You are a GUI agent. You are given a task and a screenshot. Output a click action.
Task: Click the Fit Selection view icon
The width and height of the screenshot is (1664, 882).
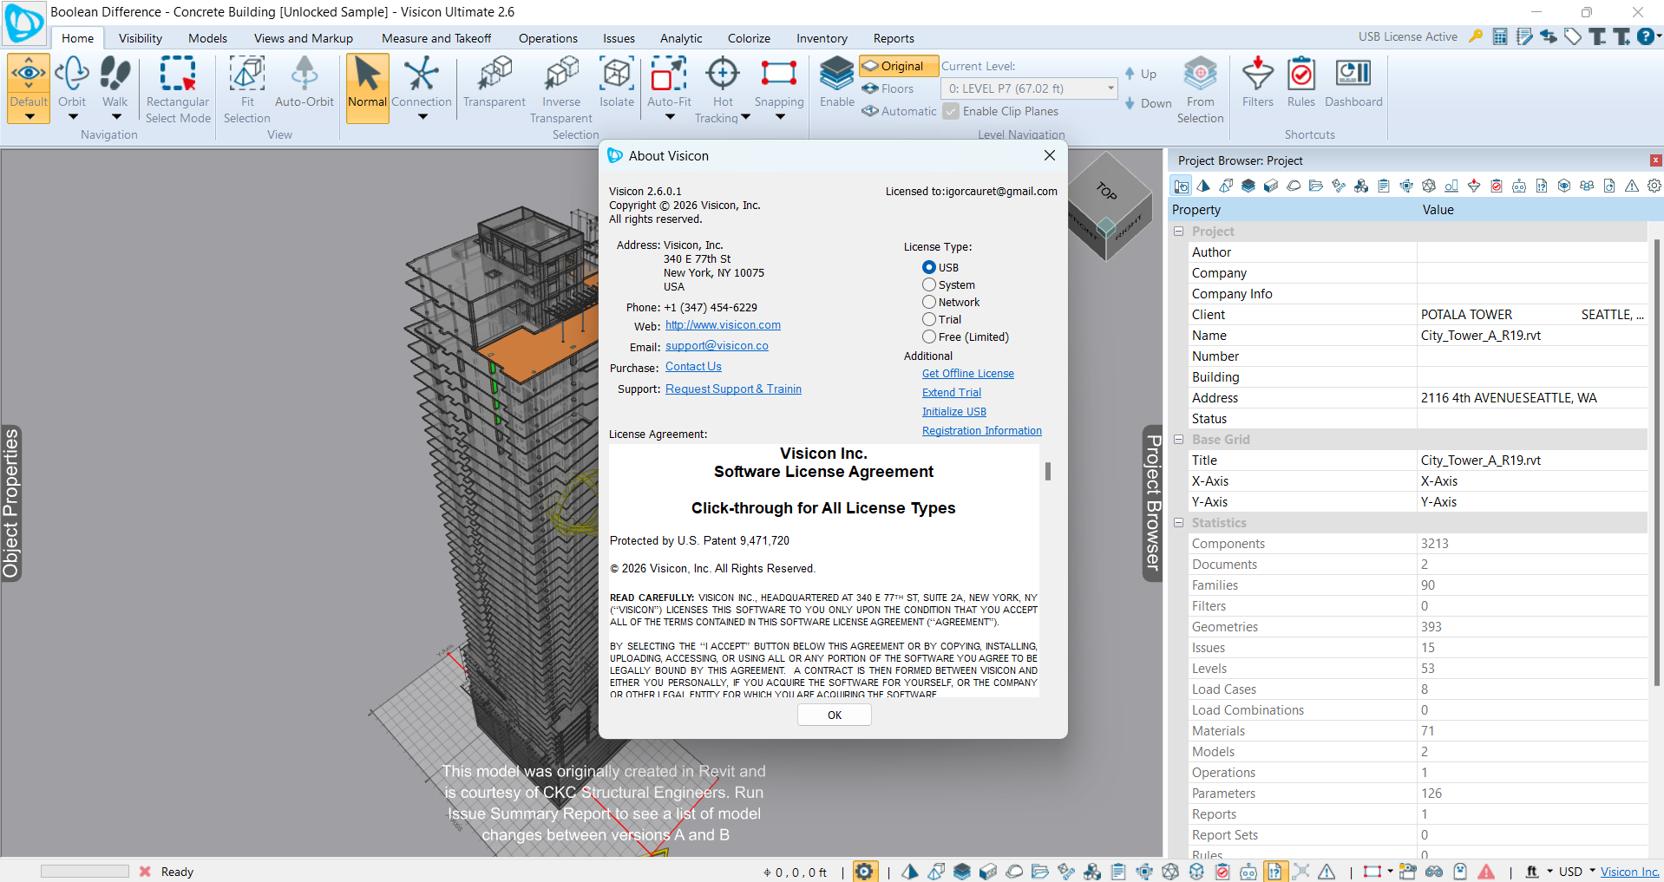point(247,89)
